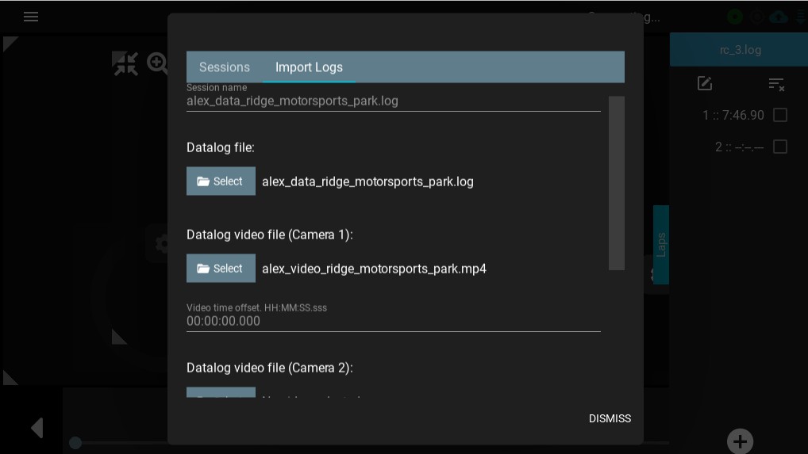Select a datalog file
The height and width of the screenshot is (454, 808).
221,181
